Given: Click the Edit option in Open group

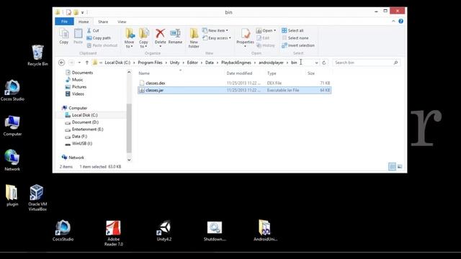Looking at the screenshot, I should pos(263,38).
